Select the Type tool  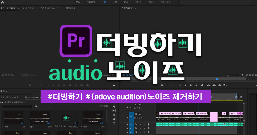pos(114,123)
